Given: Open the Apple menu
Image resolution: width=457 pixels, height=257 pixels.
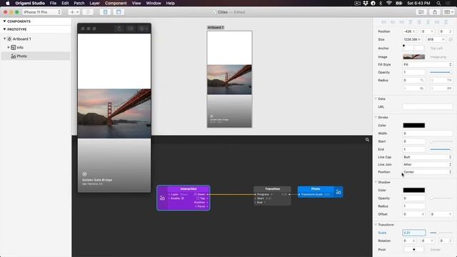Looking at the screenshot, I should (8, 3).
